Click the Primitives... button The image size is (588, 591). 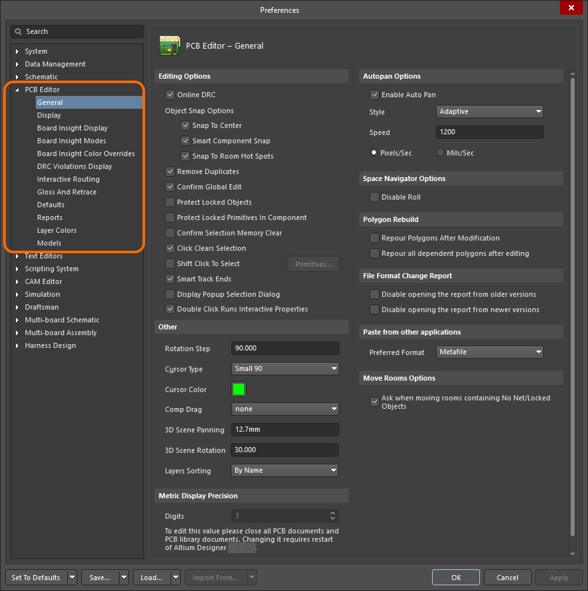point(313,264)
